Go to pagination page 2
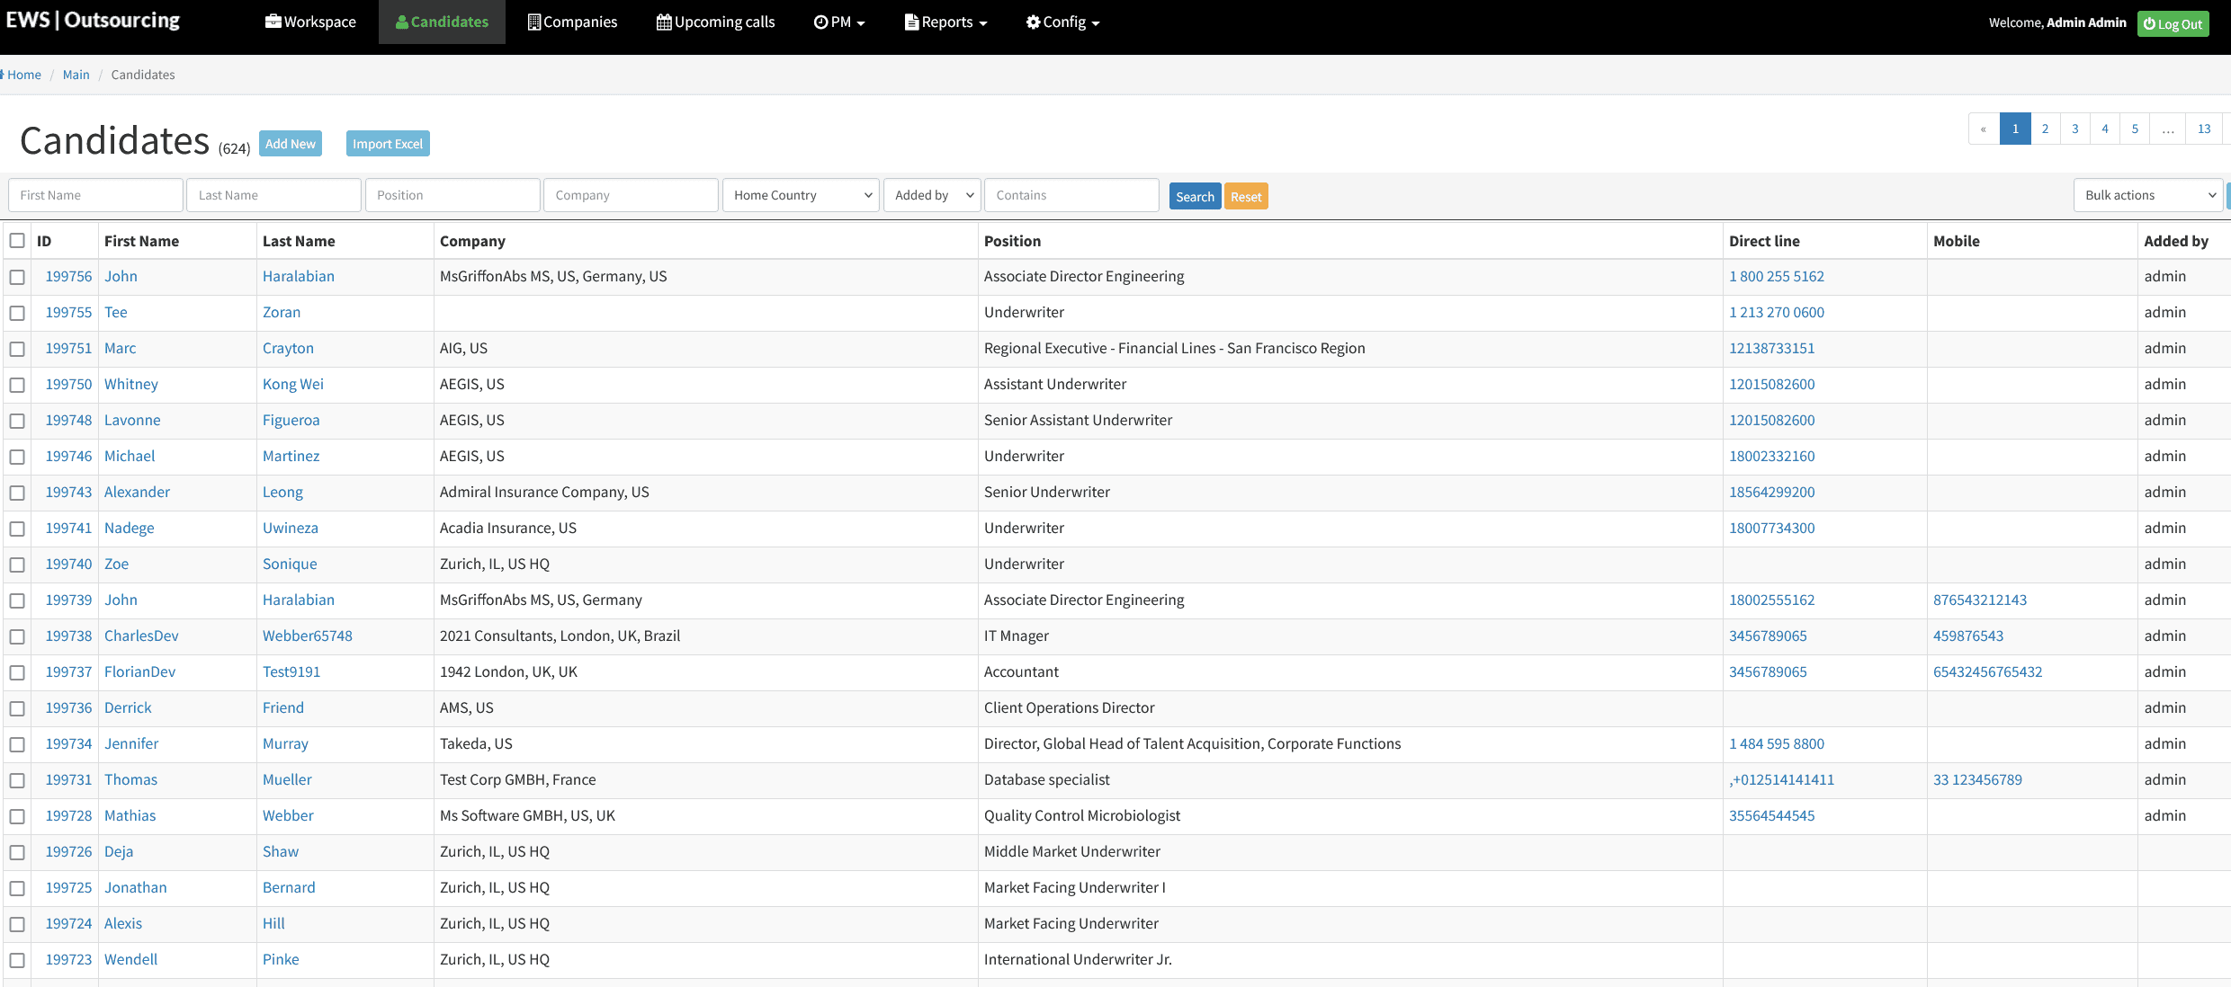Screen dimensions: 2231x987 click(x=2045, y=129)
